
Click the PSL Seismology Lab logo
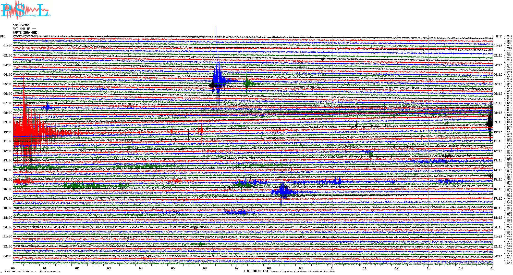point(26,10)
